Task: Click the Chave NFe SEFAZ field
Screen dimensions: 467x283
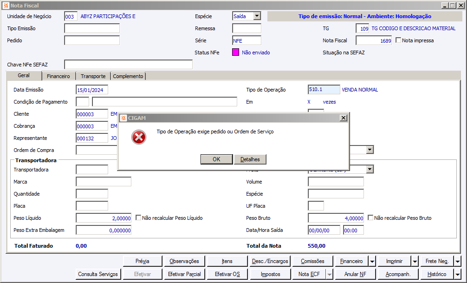Action: 129,65
